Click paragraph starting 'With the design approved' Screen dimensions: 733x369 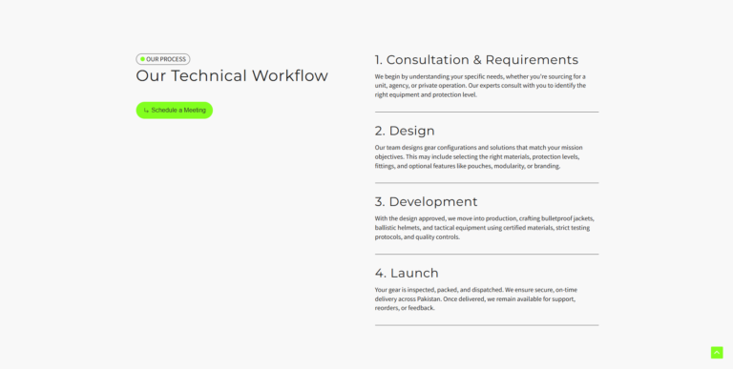[484, 228]
